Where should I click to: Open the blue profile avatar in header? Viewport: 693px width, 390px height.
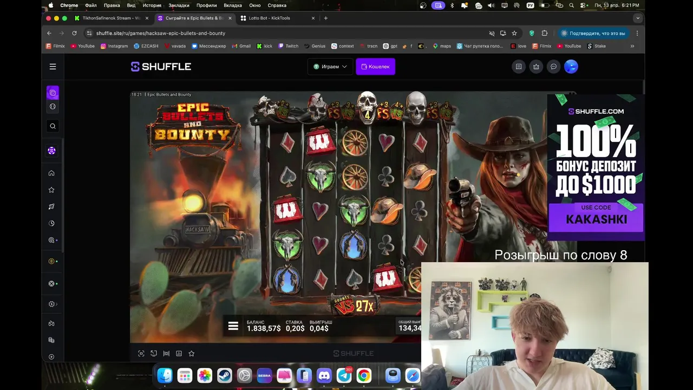(571, 67)
